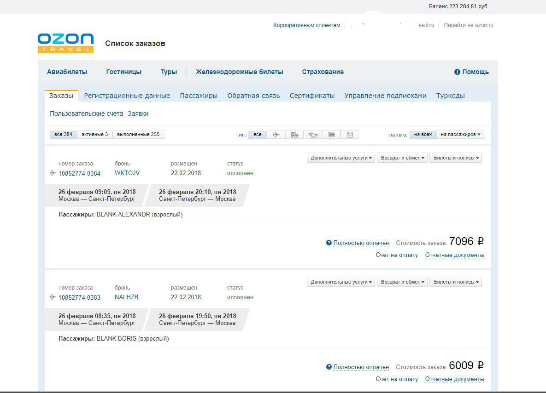Open order number 10852774-0384 link
This screenshot has height=393, width=546.
point(79,173)
